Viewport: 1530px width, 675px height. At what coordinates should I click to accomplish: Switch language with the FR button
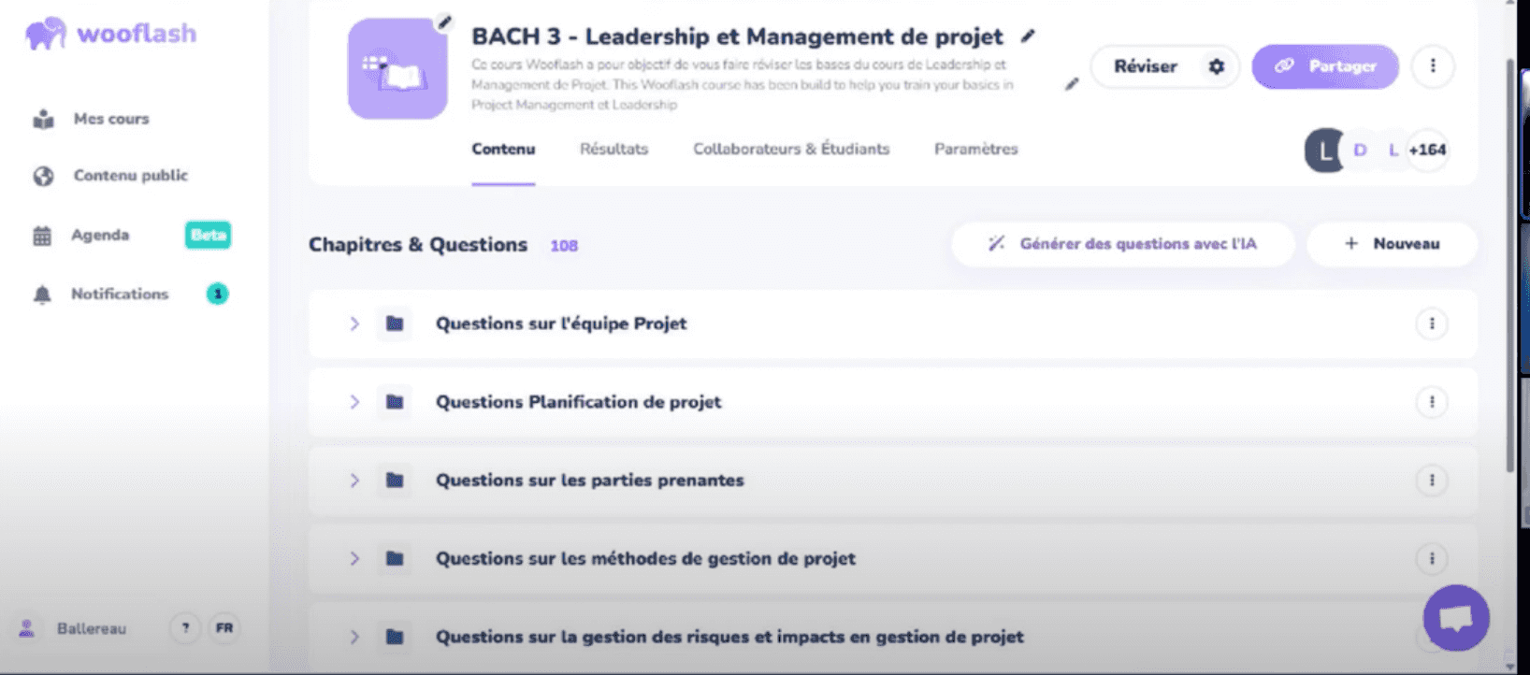tap(224, 628)
